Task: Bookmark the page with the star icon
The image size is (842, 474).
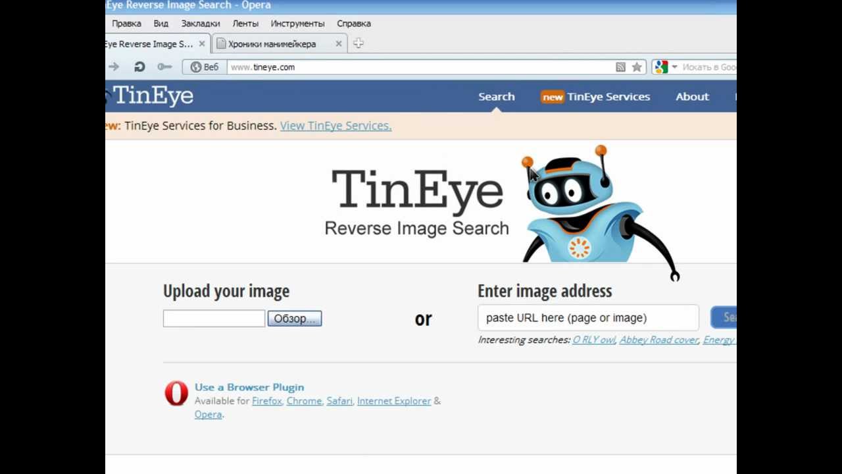Action: tap(637, 67)
